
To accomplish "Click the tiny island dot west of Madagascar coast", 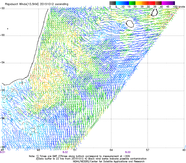I will (8, 29).
